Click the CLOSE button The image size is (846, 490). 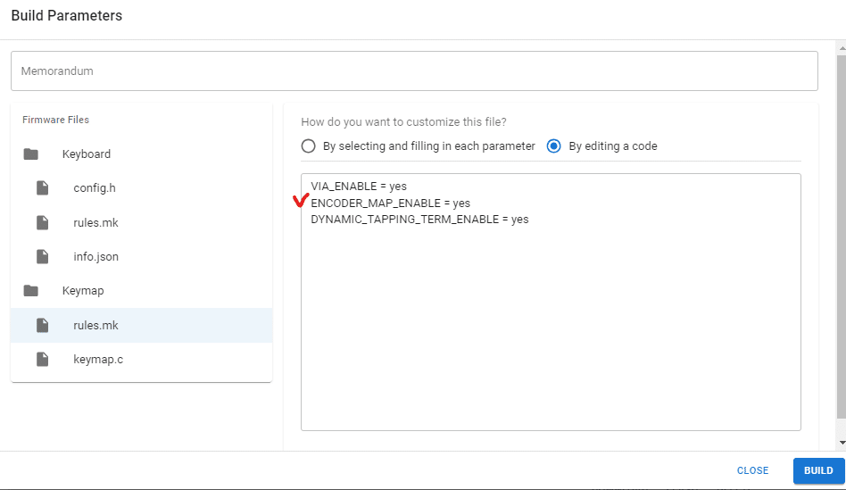coord(752,470)
